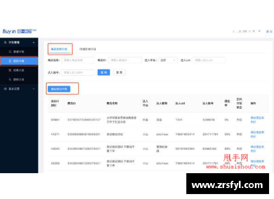The height and width of the screenshot is (199, 274).
Task: Select the highlighted 定向计划 sidebar menu item
Action: click(19, 61)
